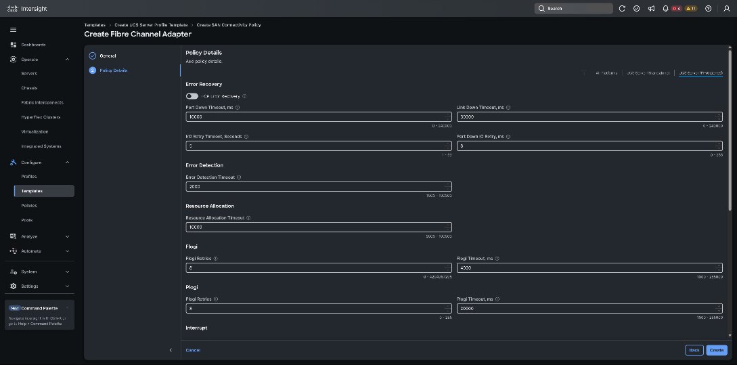Screen dimensions: 737x365
Task: Focus the Plogi Retries field
Action: pyautogui.click(x=319, y=308)
